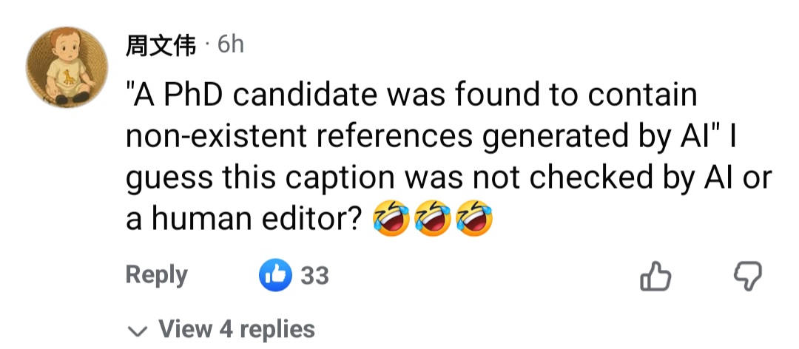
Task: Click the line "guess this caption was not checked"
Action: pyautogui.click(x=370, y=178)
